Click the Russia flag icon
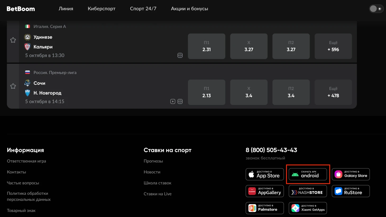The image size is (386, 217). [x=27, y=72]
